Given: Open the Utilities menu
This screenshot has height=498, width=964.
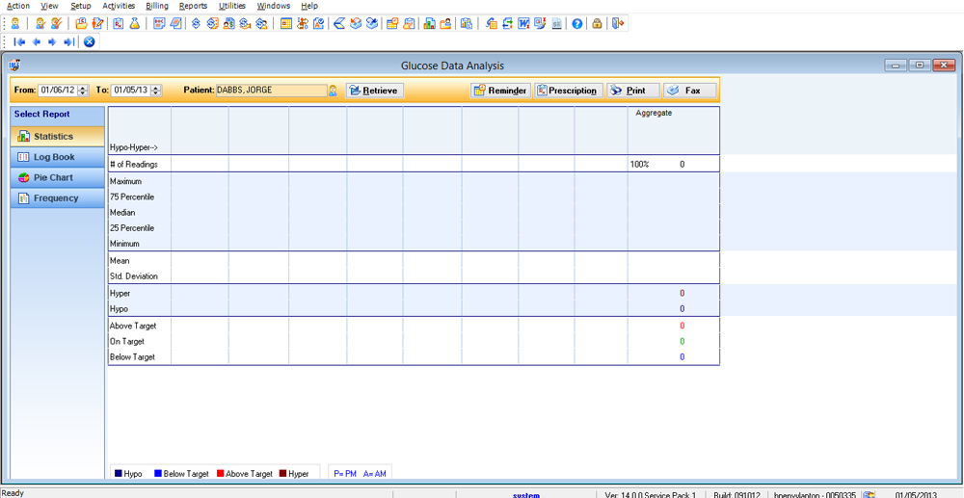Looking at the screenshot, I should tap(231, 6).
